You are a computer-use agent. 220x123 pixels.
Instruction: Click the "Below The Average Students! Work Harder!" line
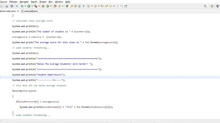click(x=53, y=64)
